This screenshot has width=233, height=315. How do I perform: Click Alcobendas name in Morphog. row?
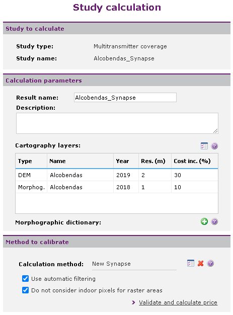point(66,187)
